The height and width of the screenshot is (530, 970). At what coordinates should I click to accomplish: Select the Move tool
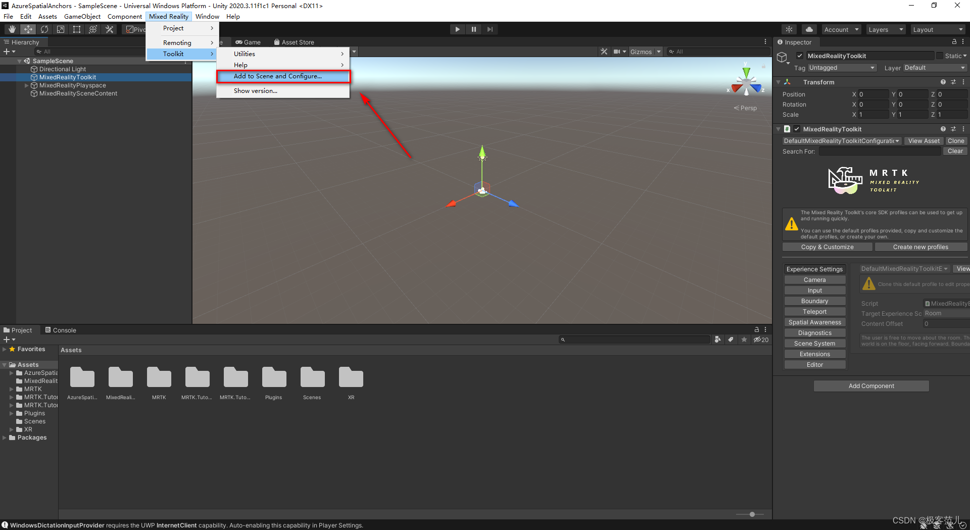28,29
